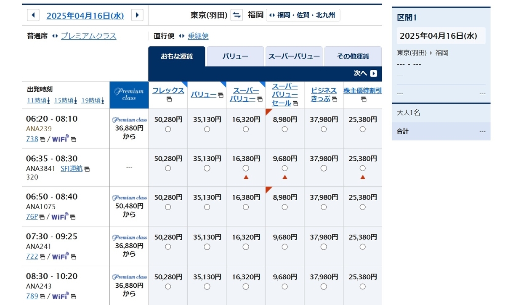Open the その他運賃 tab

click(353, 56)
